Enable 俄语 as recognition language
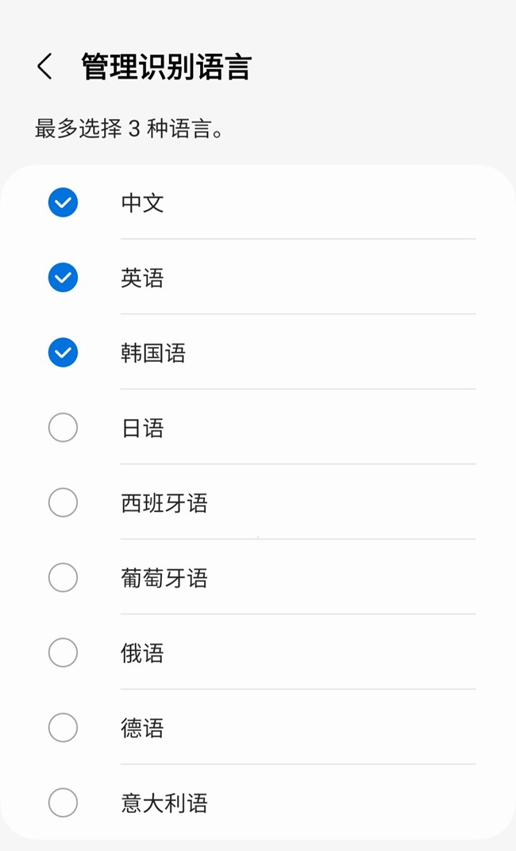The width and height of the screenshot is (516, 851). tap(63, 653)
